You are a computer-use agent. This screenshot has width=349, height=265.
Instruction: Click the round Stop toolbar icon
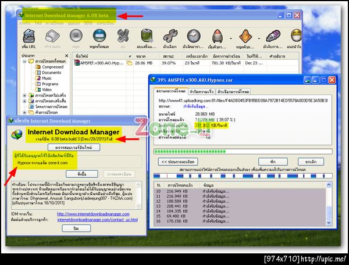point(76,35)
